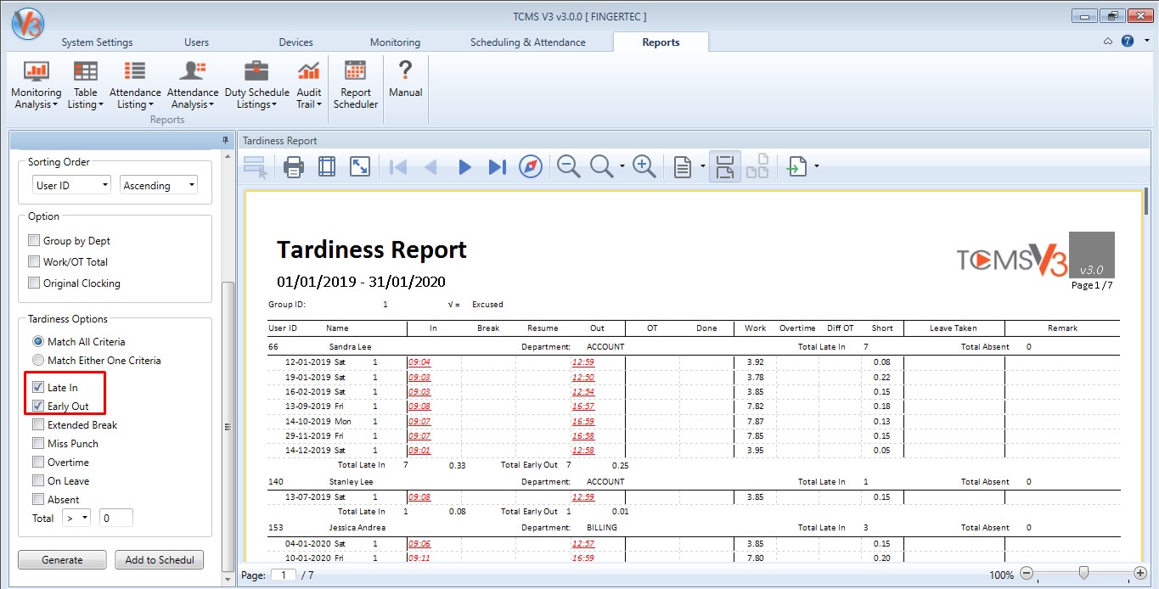
Task: Click the TCMS V3 application logo button
Action: [27, 22]
